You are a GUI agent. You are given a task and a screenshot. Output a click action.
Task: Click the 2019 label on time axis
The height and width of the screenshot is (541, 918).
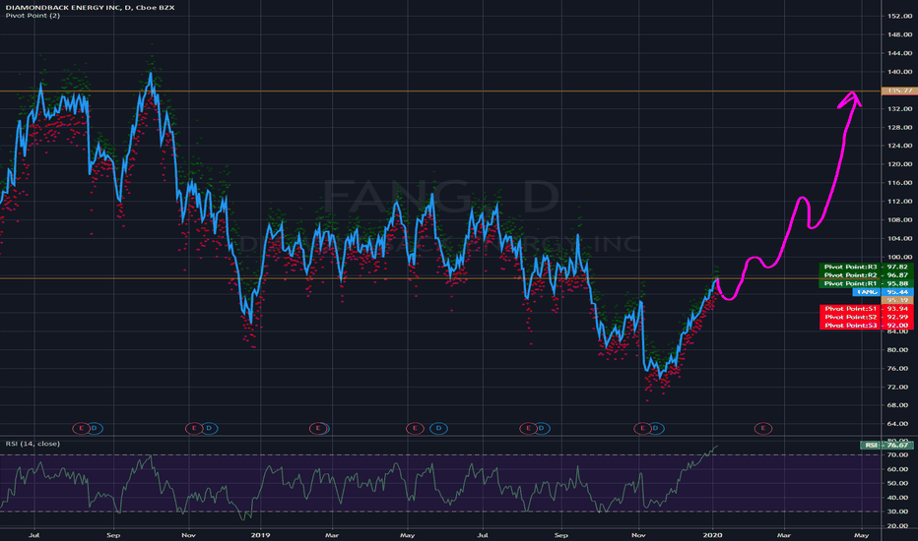260,534
